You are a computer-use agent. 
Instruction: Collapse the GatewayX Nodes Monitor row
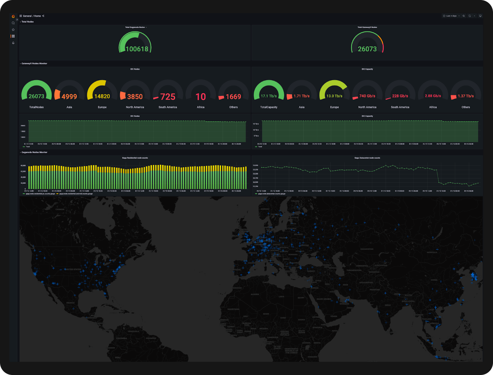tap(34, 64)
